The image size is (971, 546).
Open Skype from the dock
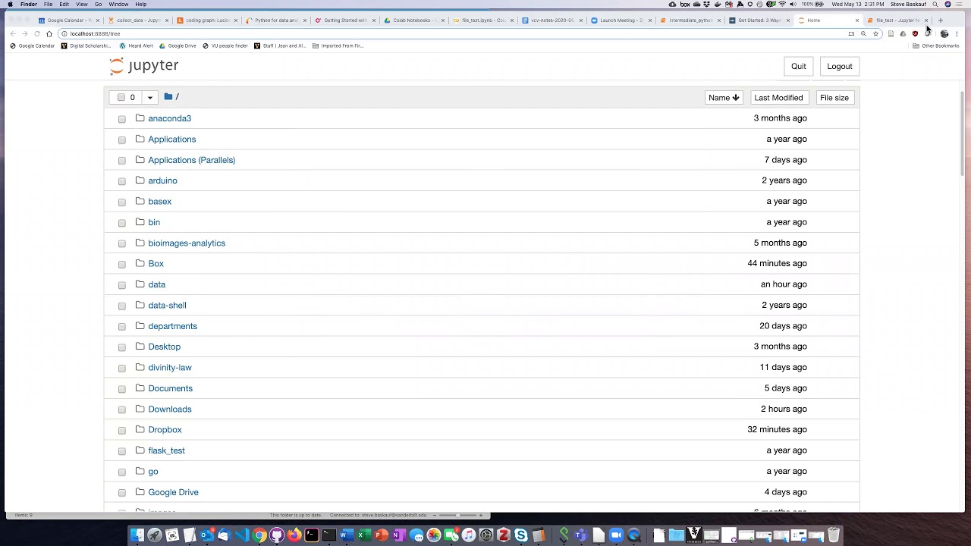point(521,535)
